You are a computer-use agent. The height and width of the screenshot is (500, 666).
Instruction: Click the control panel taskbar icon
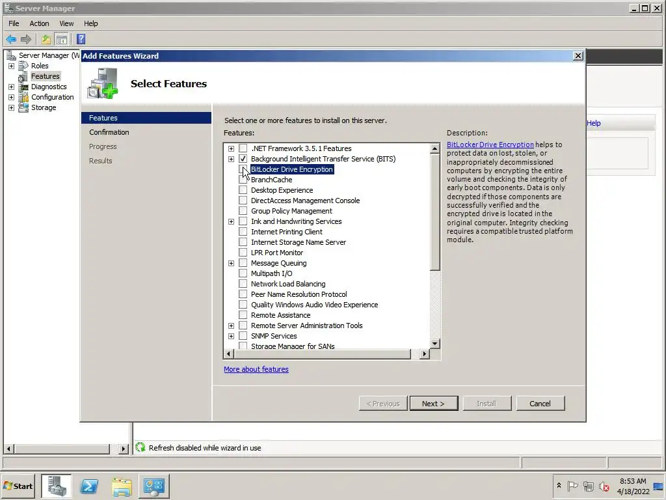tap(153, 486)
